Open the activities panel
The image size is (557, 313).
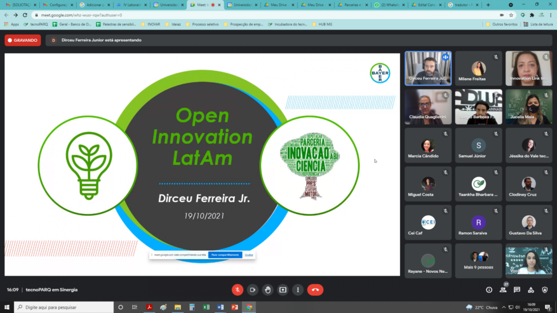tap(531, 290)
